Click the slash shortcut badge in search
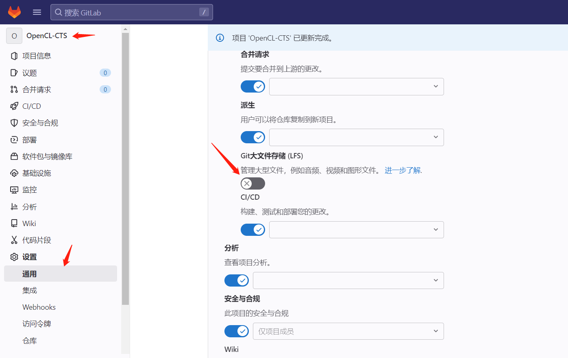The width and height of the screenshot is (568, 358). [204, 12]
